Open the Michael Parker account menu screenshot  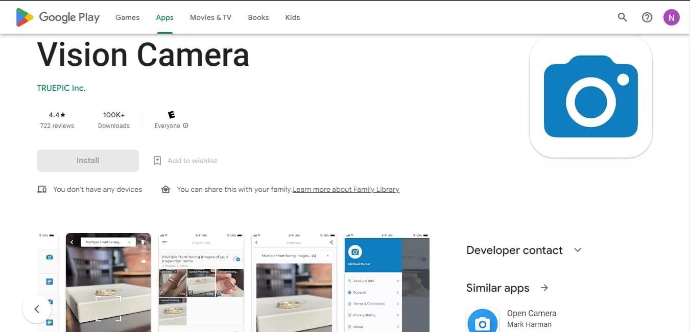pyautogui.click(x=387, y=283)
